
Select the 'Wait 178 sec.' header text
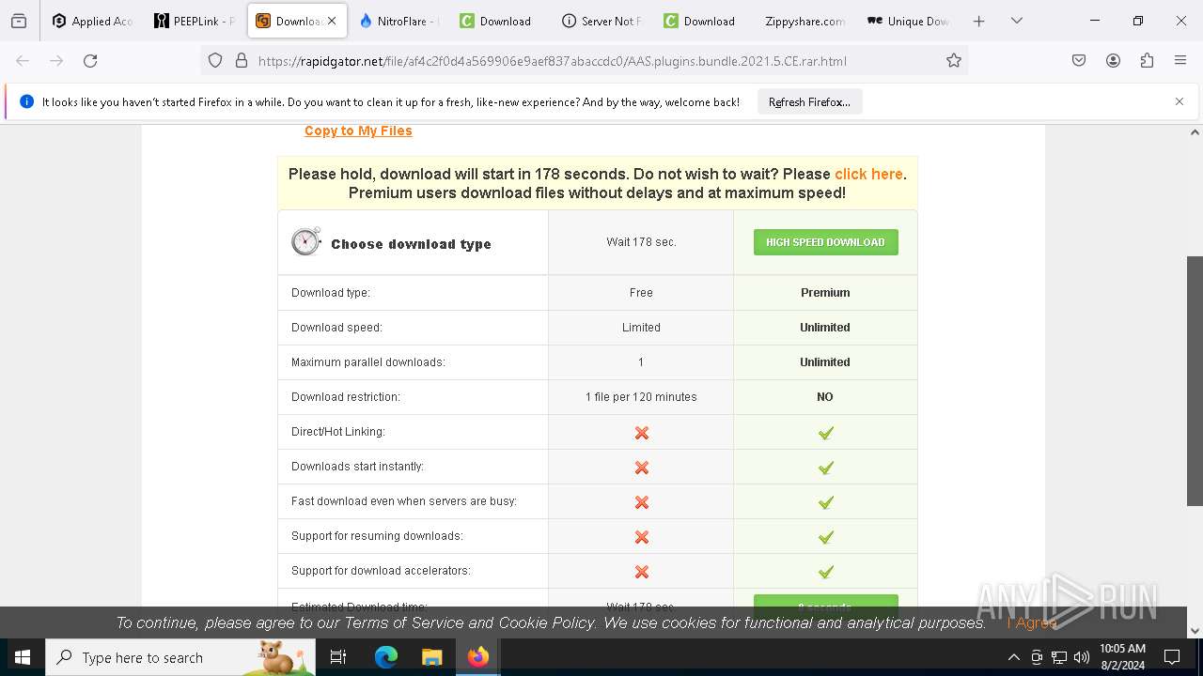click(x=641, y=242)
